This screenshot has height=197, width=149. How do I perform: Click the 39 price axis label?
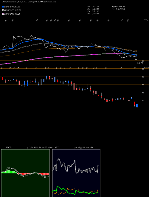pos(143,61)
